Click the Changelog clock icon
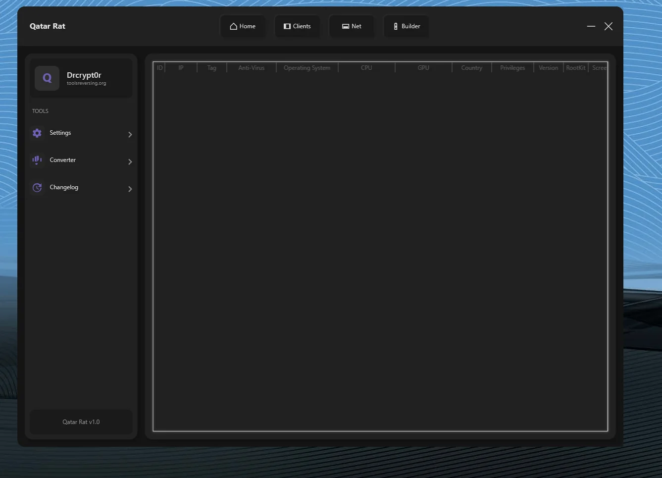The image size is (662, 478). [x=37, y=187]
